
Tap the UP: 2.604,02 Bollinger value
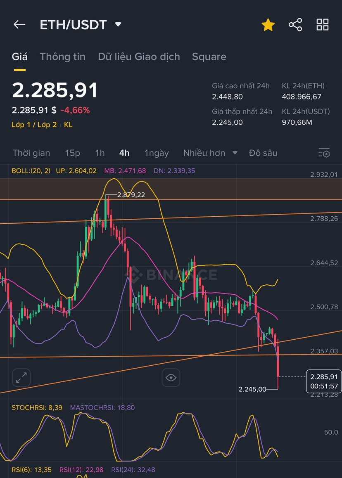click(x=76, y=171)
